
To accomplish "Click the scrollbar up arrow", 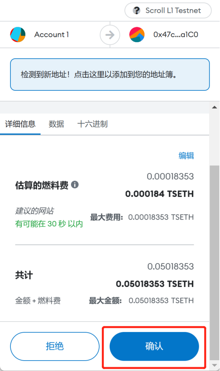I will (x=214, y=107).
